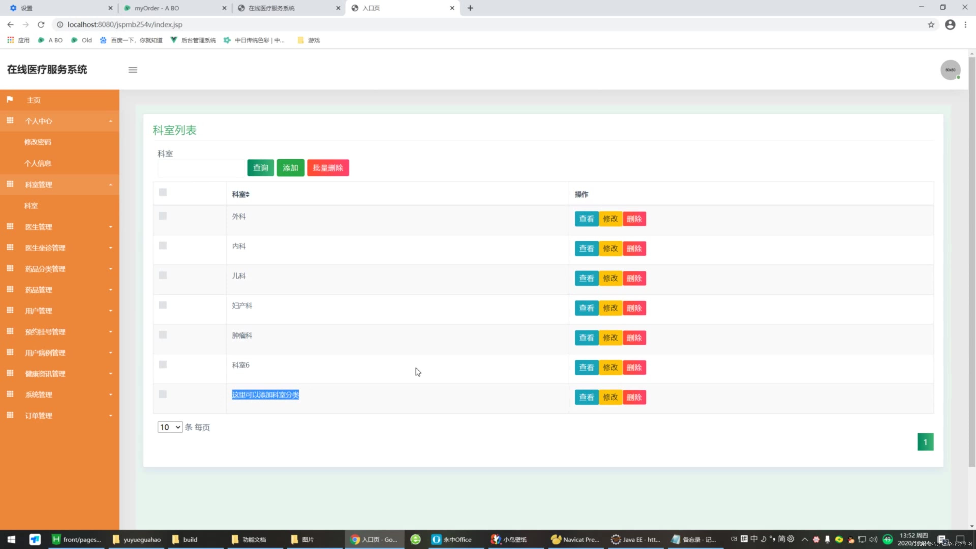Open the rows-per-page dropdown showing 10
The width and height of the screenshot is (976, 549).
(170, 427)
